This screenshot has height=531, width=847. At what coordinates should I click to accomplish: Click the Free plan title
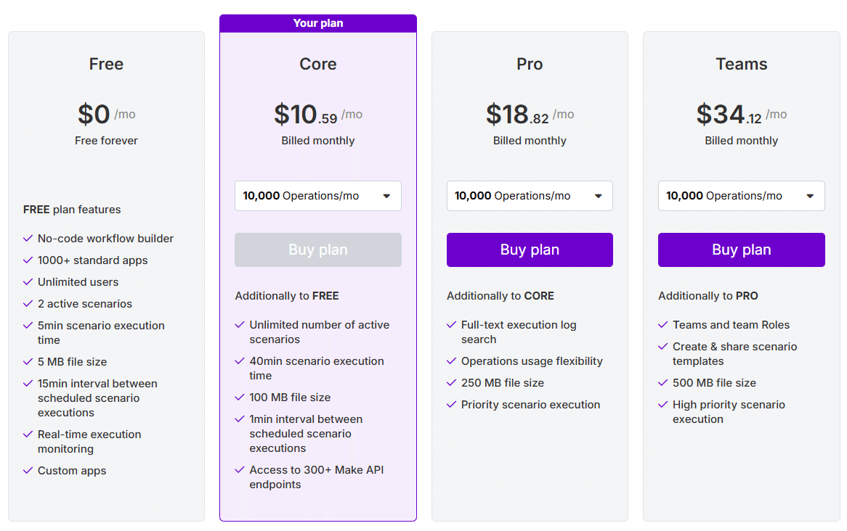click(106, 65)
